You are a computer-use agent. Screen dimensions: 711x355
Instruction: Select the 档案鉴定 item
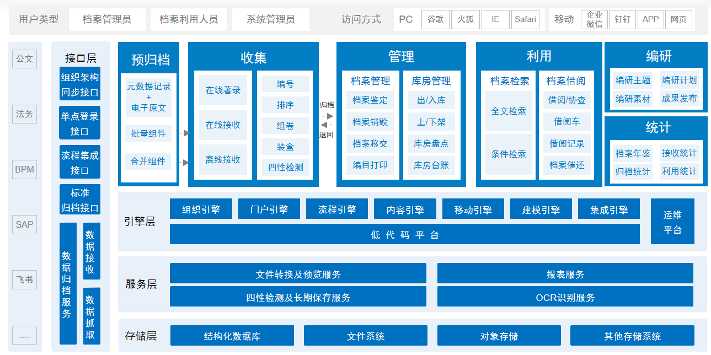[370, 100]
